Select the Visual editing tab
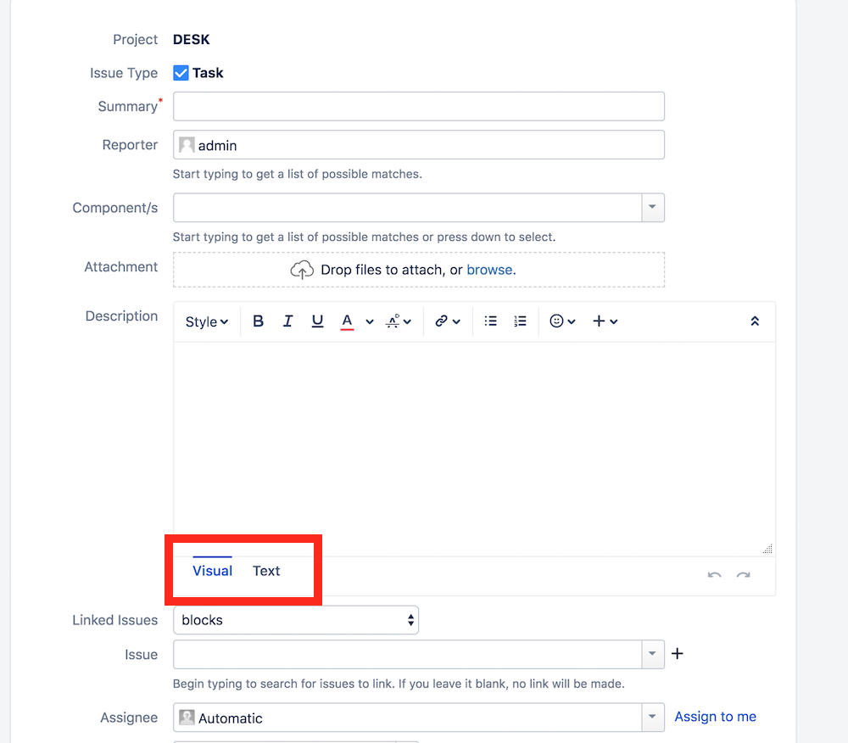Screen dimensions: 848x743 [212, 570]
